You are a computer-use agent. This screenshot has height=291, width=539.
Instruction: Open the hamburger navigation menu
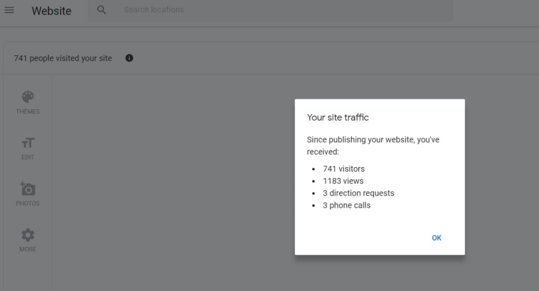10,10
